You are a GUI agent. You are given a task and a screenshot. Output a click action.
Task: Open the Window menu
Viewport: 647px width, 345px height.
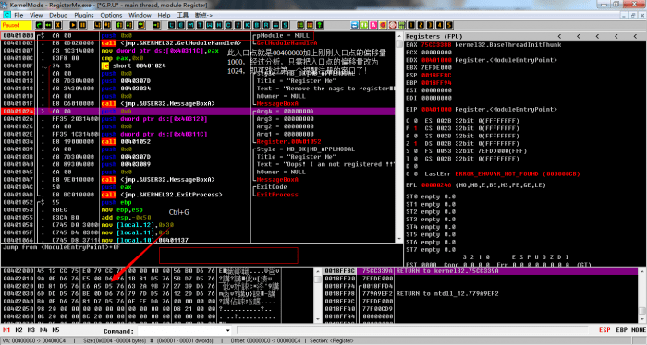coord(140,15)
